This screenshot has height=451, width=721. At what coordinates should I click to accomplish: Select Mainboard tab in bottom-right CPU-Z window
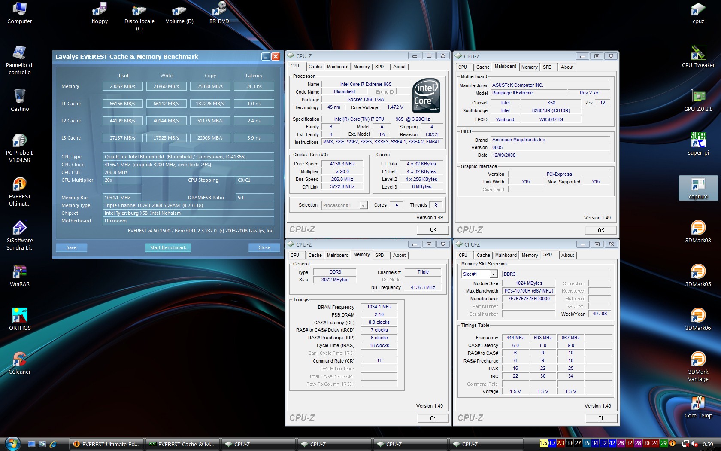point(506,255)
